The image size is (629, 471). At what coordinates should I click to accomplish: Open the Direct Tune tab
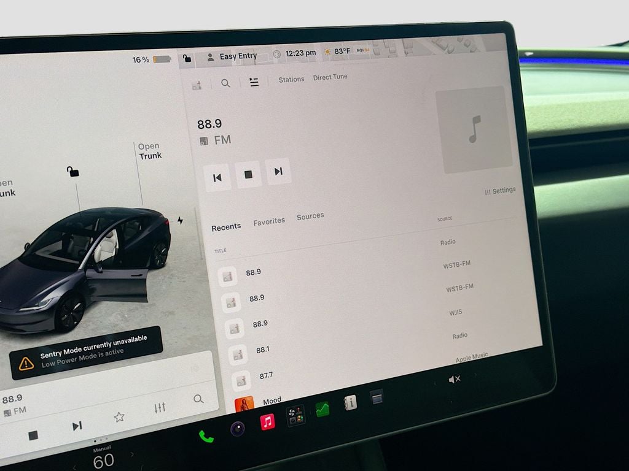[x=330, y=77]
